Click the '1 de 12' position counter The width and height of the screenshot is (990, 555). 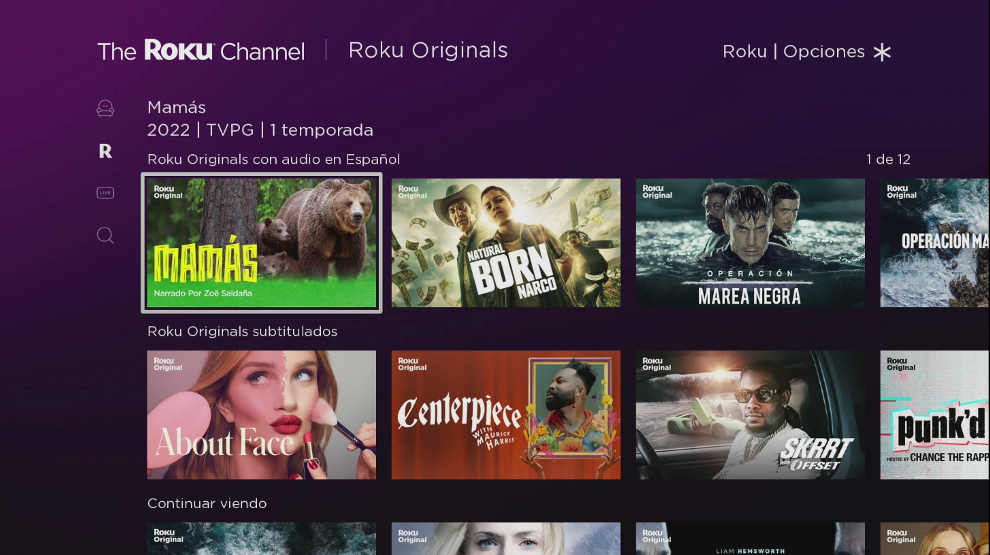(888, 160)
